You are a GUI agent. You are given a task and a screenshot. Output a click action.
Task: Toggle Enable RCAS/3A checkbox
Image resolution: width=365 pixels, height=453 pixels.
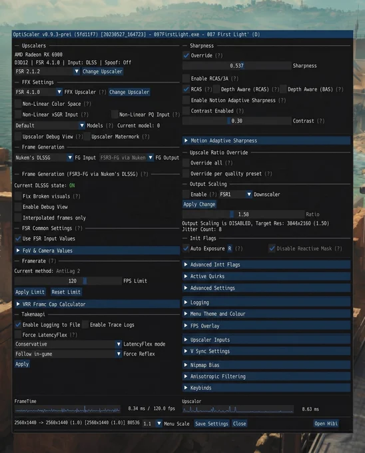tap(186, 79)
